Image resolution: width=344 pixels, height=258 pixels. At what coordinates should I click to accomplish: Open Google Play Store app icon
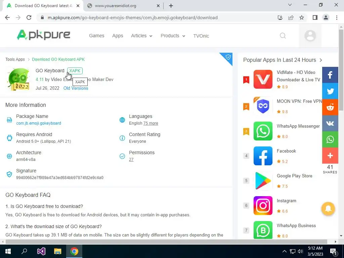[x=263, y=181]
